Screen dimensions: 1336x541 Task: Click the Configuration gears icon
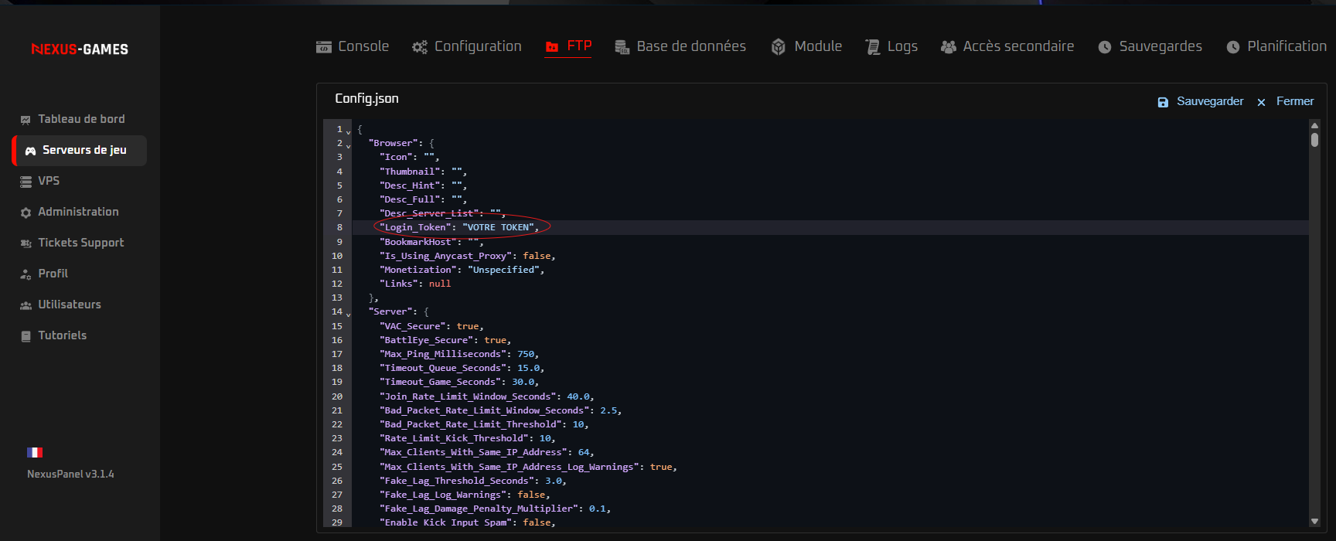click(420, 47)
